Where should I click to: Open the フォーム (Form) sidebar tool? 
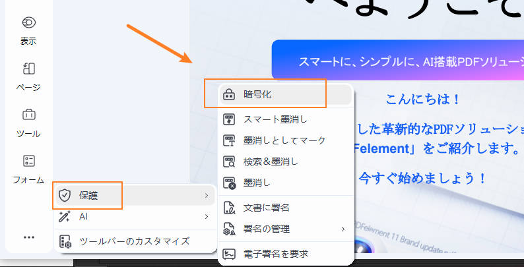point(28,169)
